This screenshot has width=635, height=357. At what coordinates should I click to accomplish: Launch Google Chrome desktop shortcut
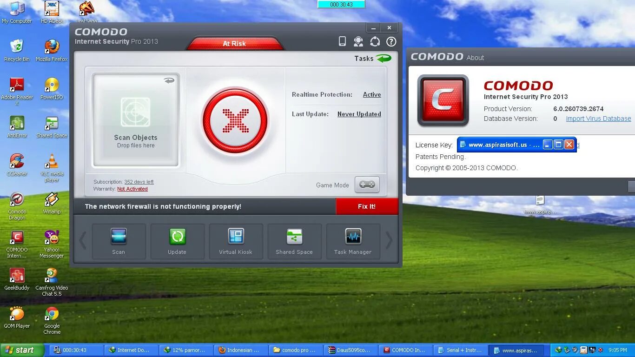[x=52, y=320]
